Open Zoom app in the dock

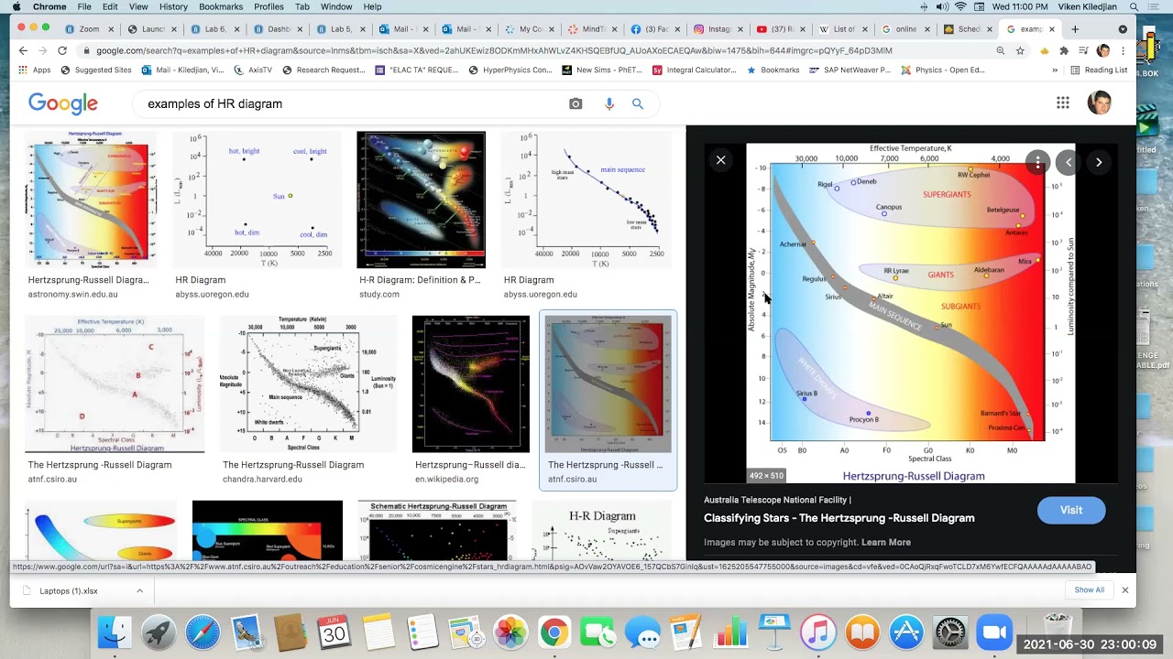pyautogui.click(x=994, y=632)
